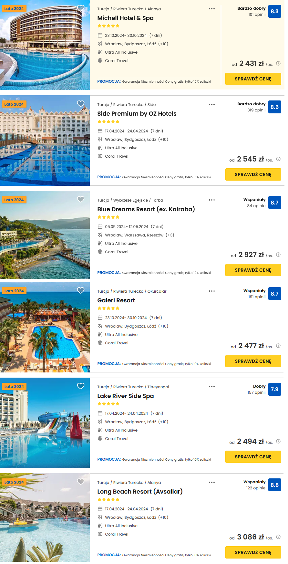Image resolution: width=288 pixels, height=564 pixels.
Task: Open Side Premium by OZ Hotels title link
Action: click(x=137, y=114)
